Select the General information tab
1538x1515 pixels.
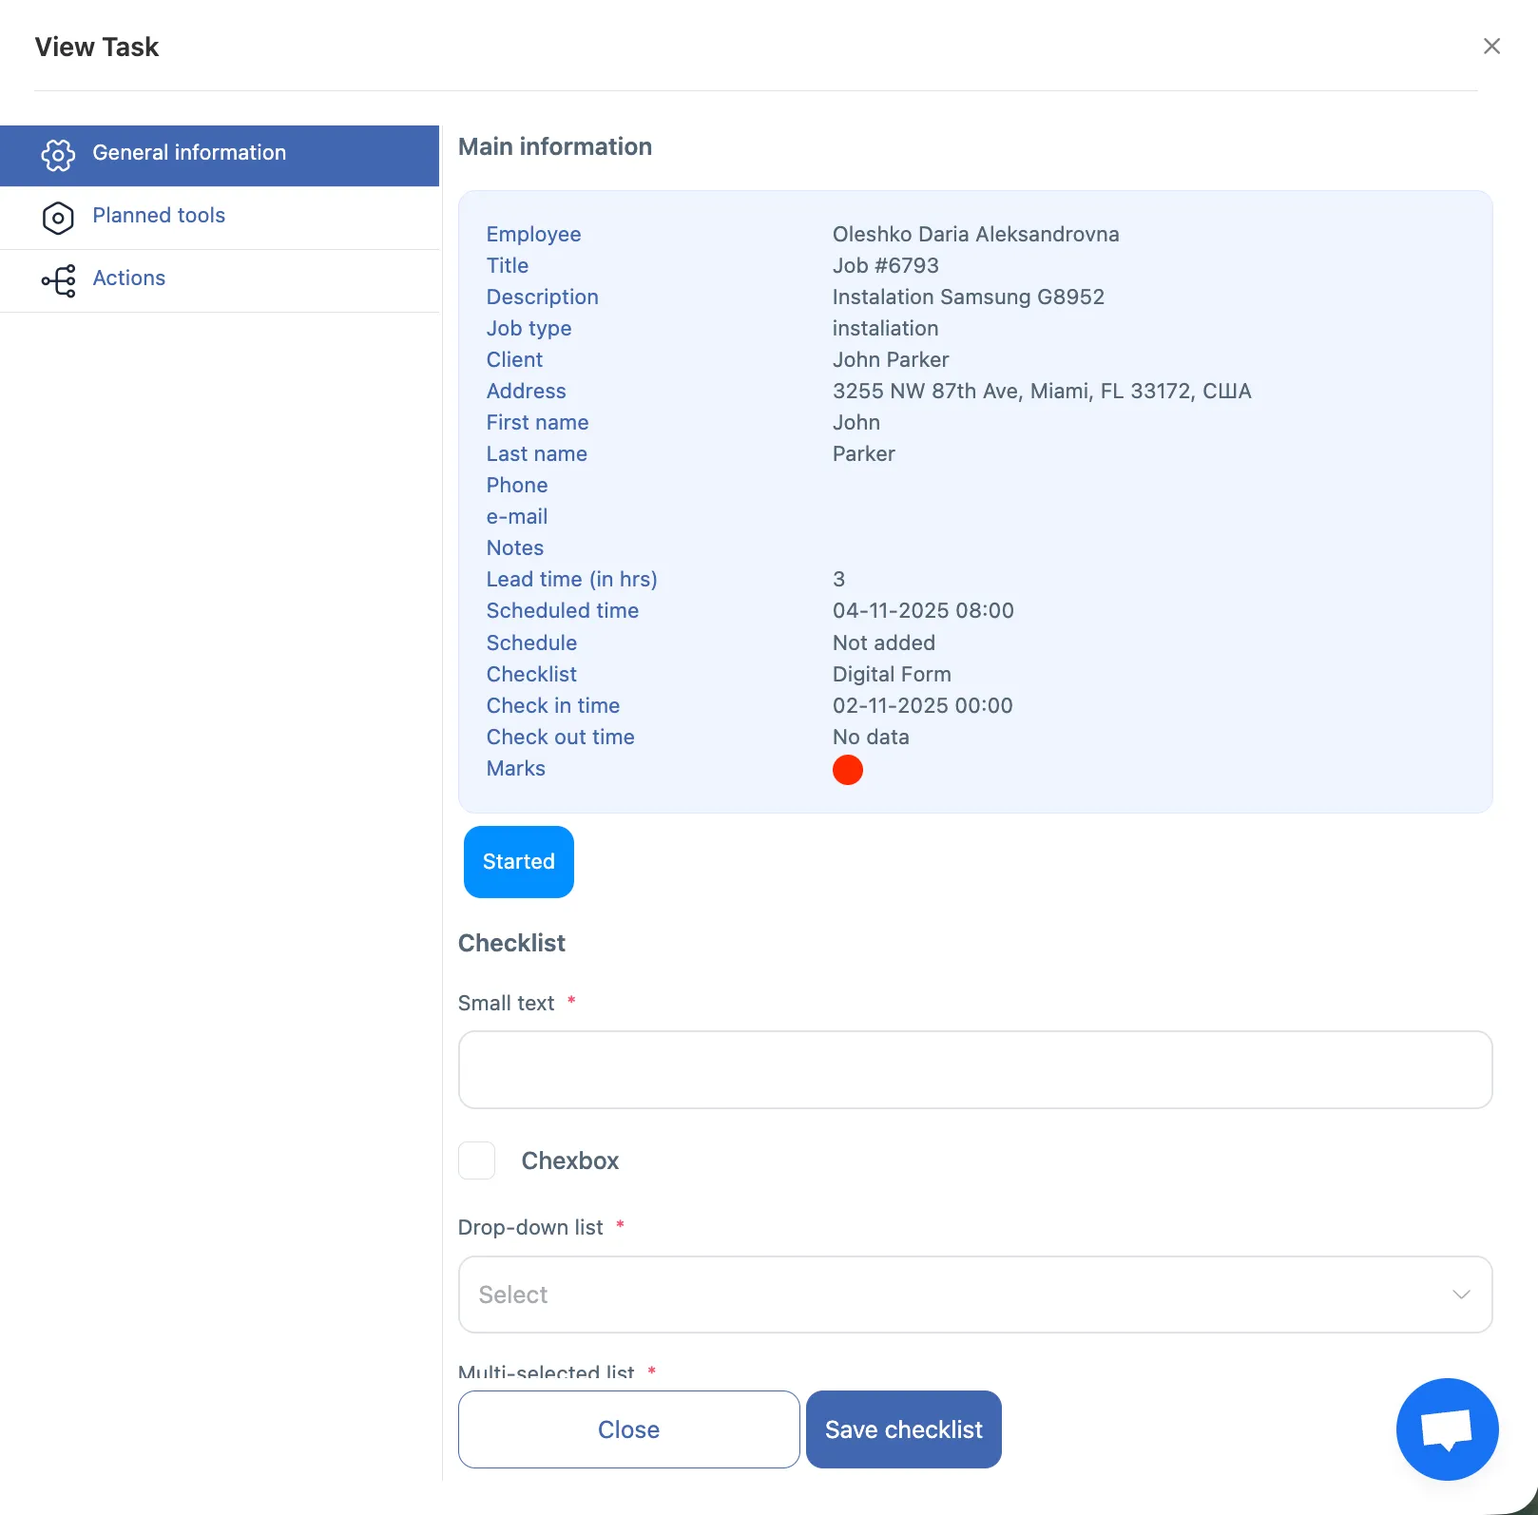(189, 153)
